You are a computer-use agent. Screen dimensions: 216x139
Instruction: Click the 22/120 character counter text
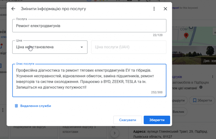tap(157, 35)
